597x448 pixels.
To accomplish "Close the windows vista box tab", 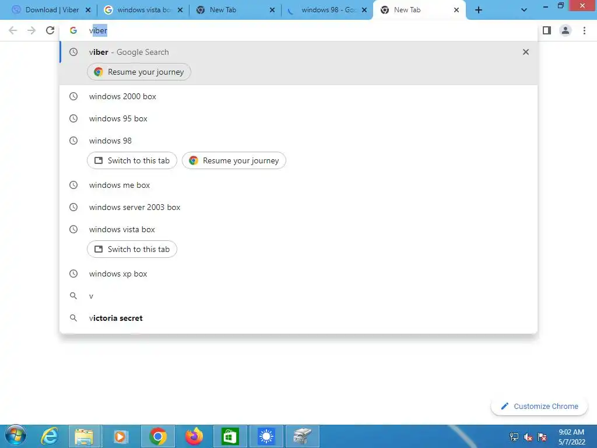I will point(180,10).
